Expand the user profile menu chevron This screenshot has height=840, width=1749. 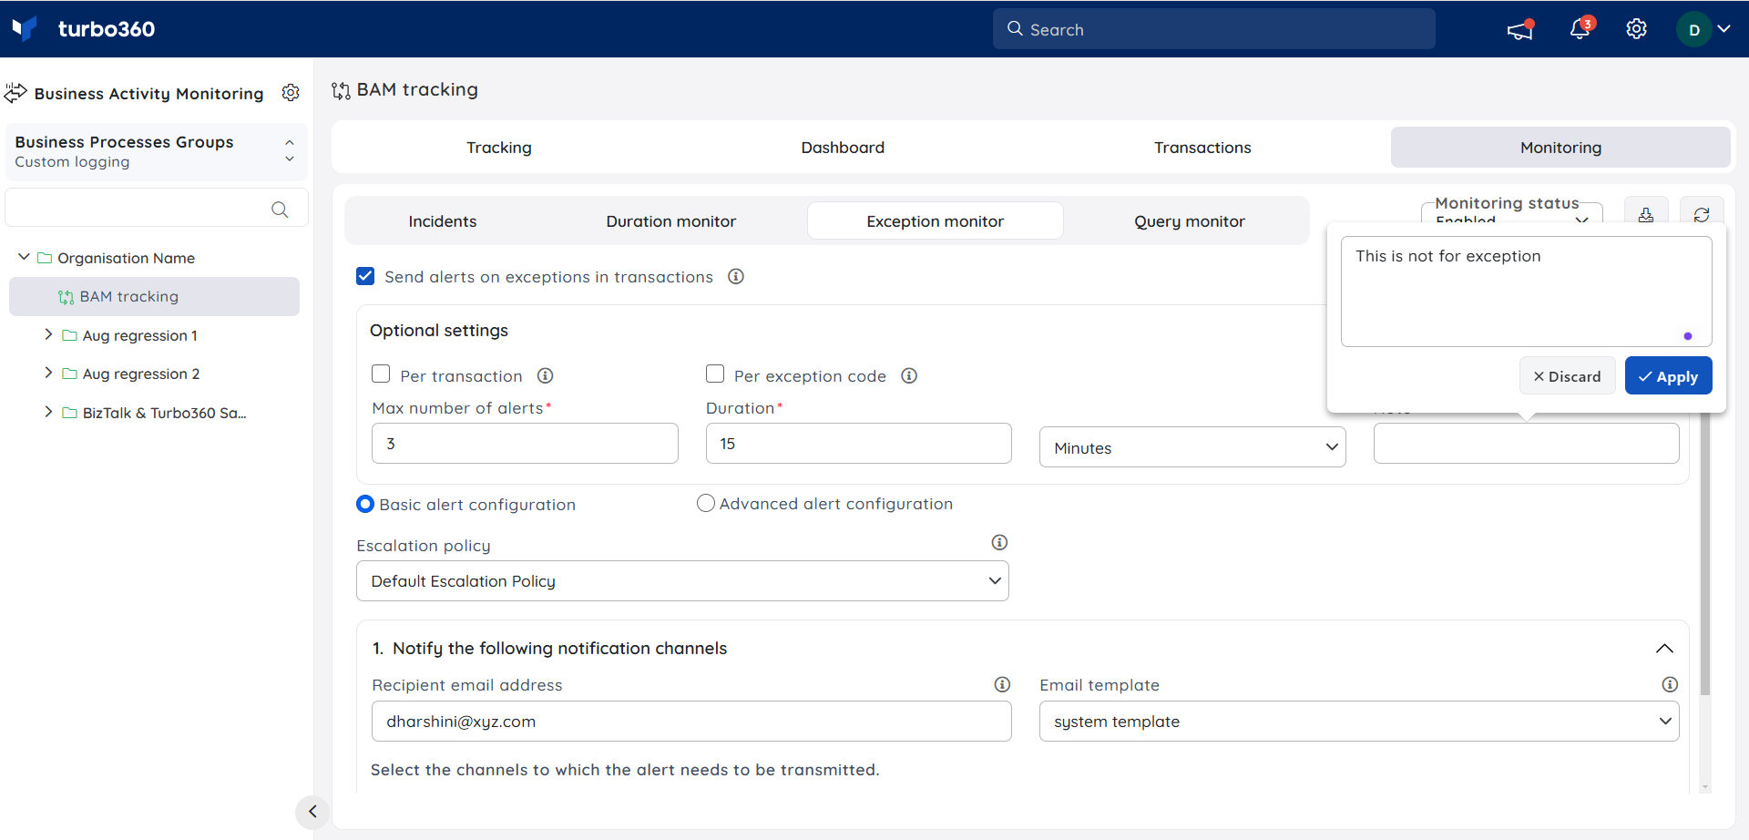click(1723, 29)
